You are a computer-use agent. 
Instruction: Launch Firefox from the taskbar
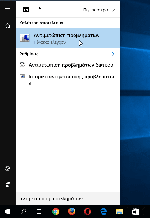point(72,211)
